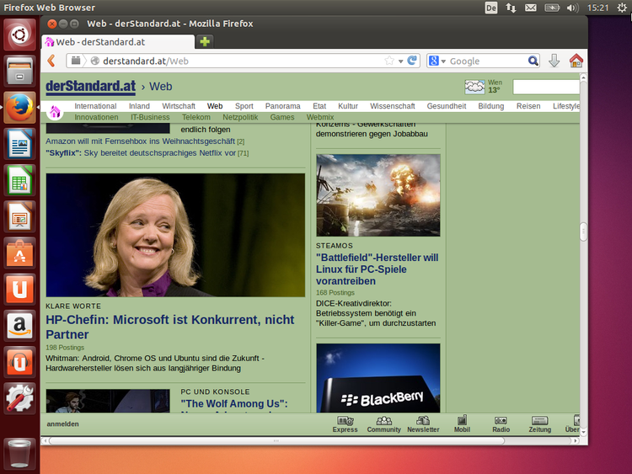Open the Radio icon in the footer bar
The height and width of the screenshot is (474, 632).
click(x=501, y=423)
